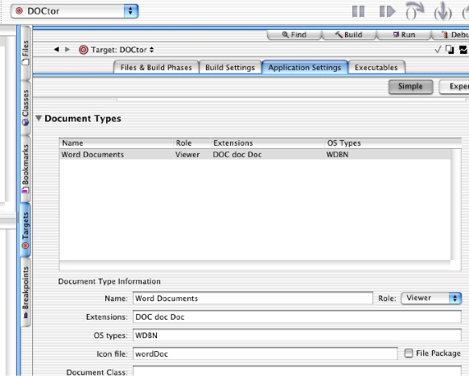The width and height of the screenshot is (469, 376).
Task: Go back with the left arrow
Action: pyautogui.click(x=56, y=49)
